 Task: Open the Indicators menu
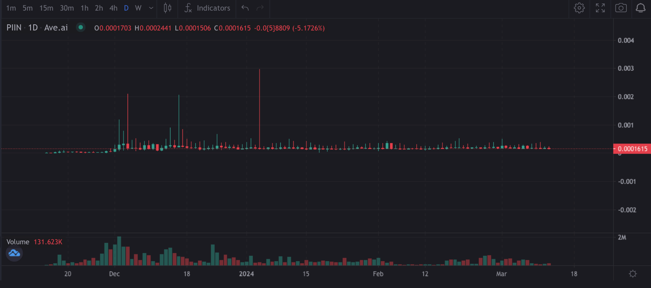(x=207, y=8)
